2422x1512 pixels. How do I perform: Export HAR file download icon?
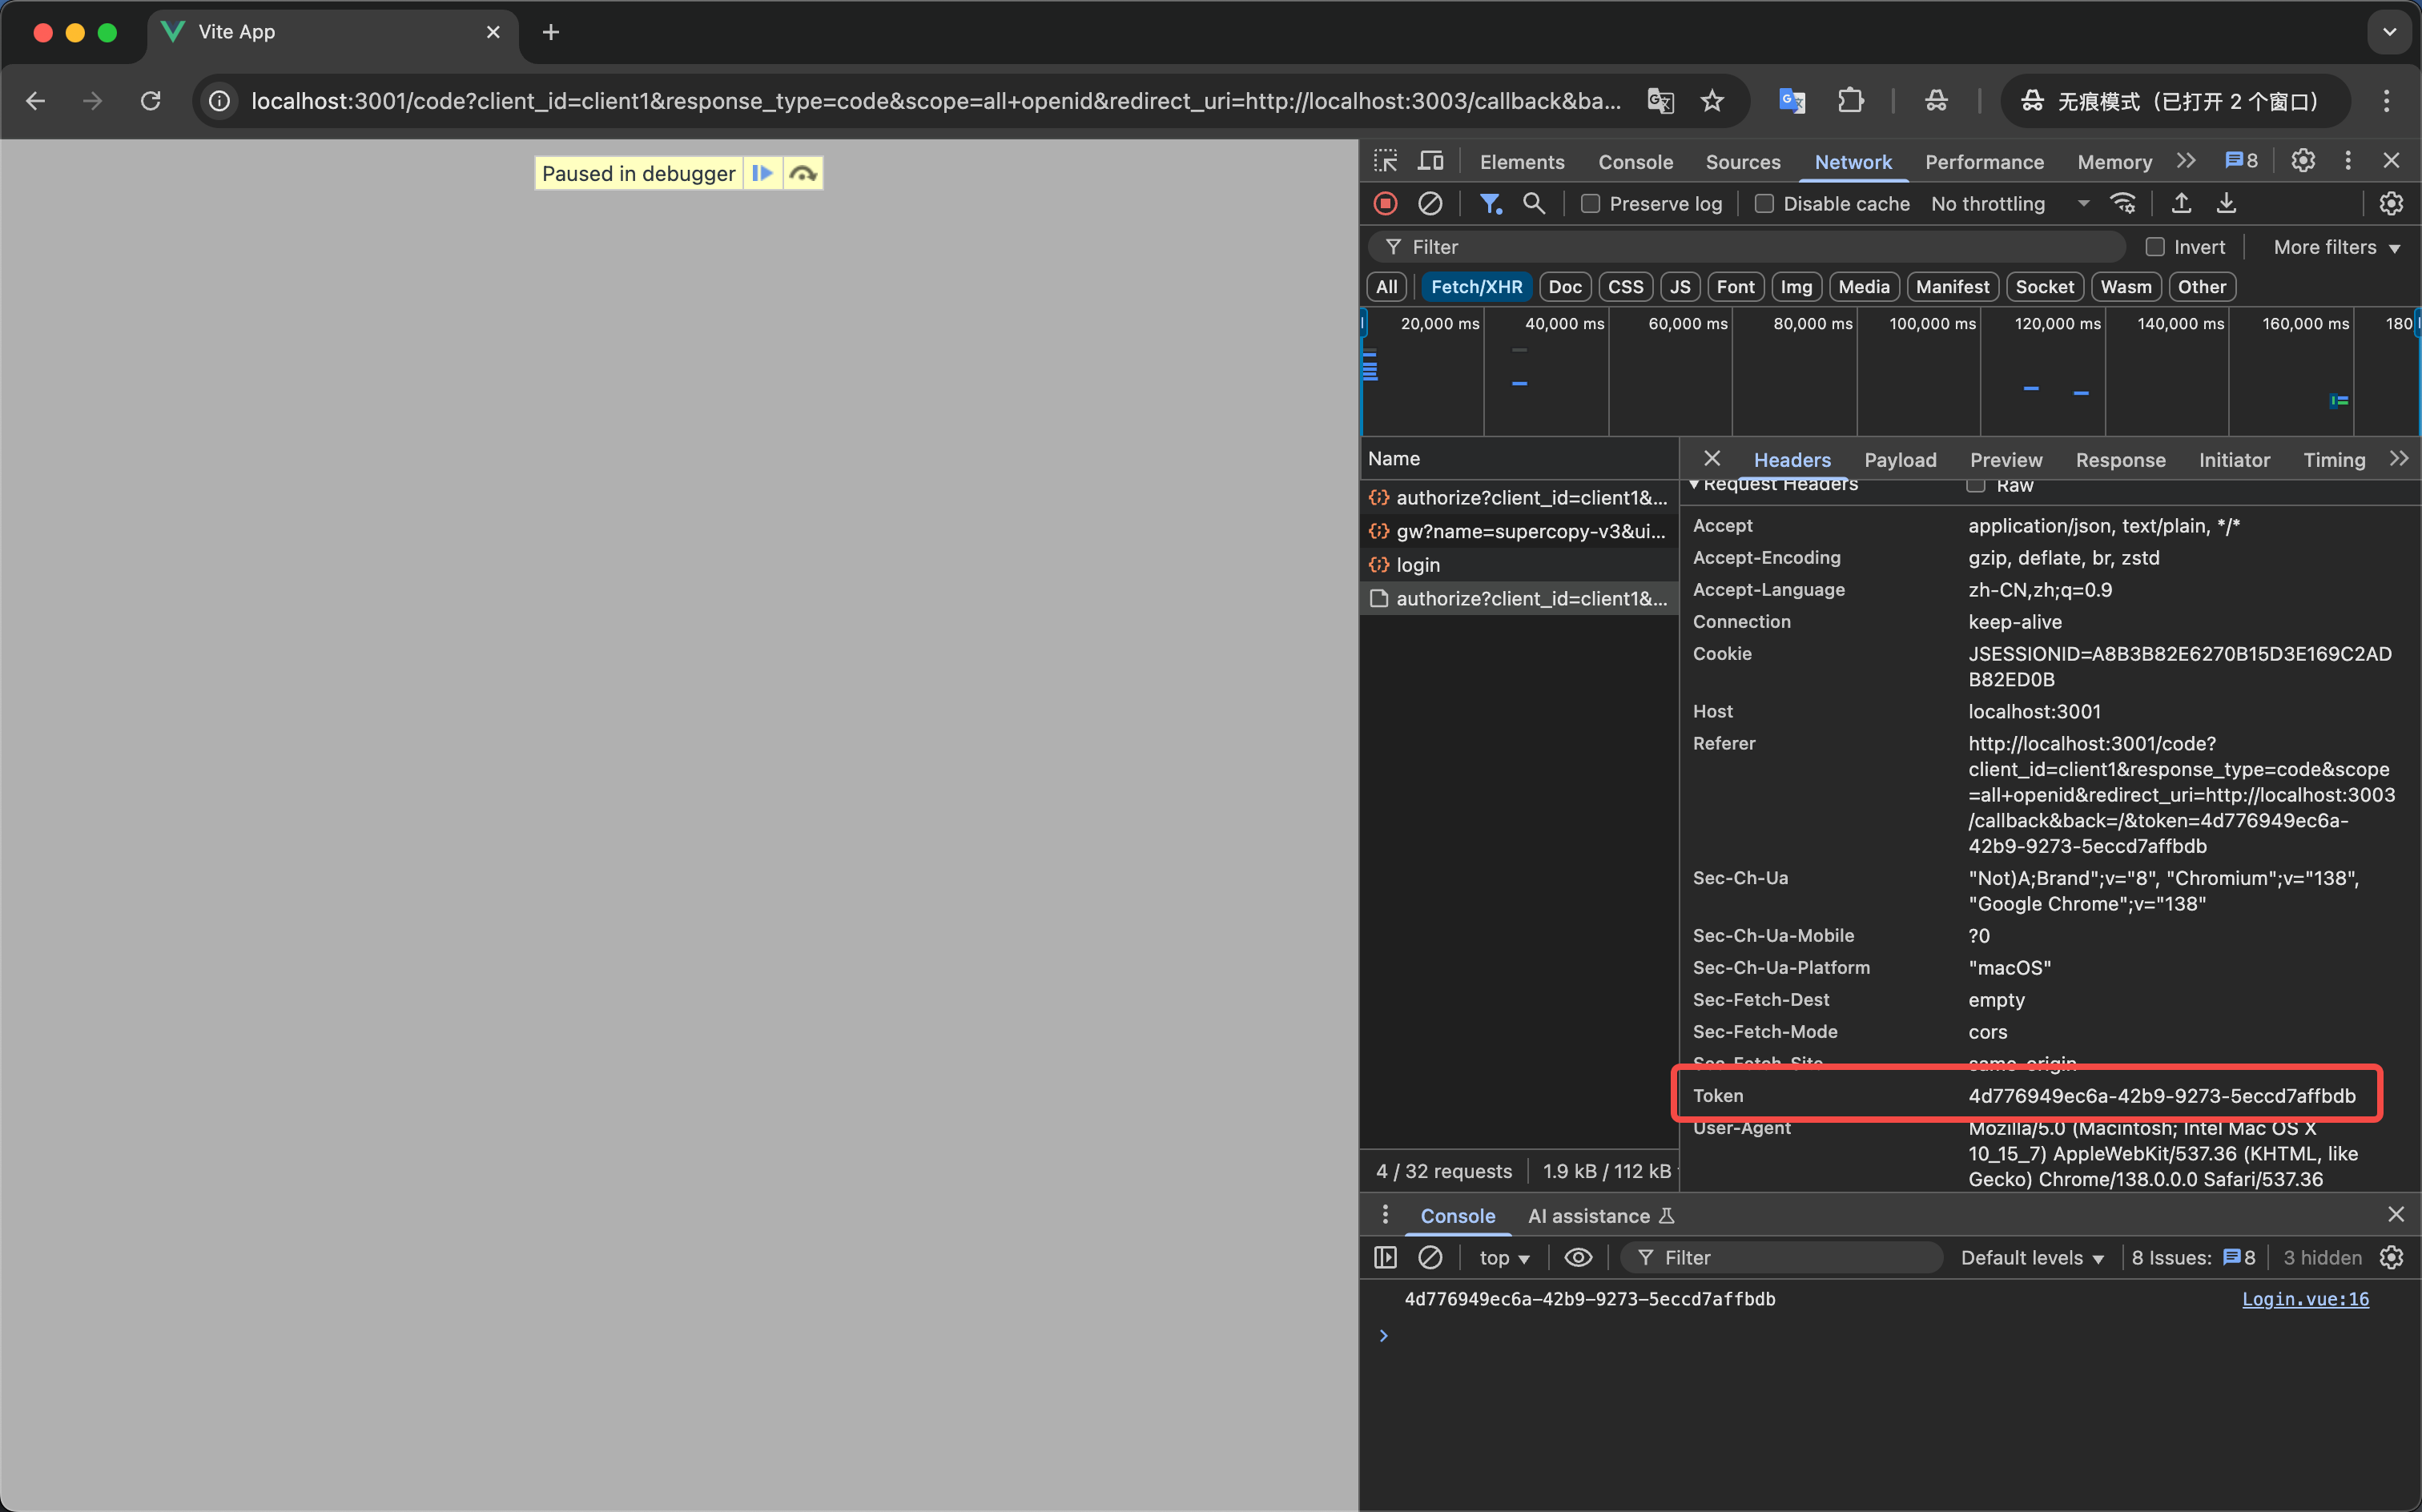[x=2227, y=204]
